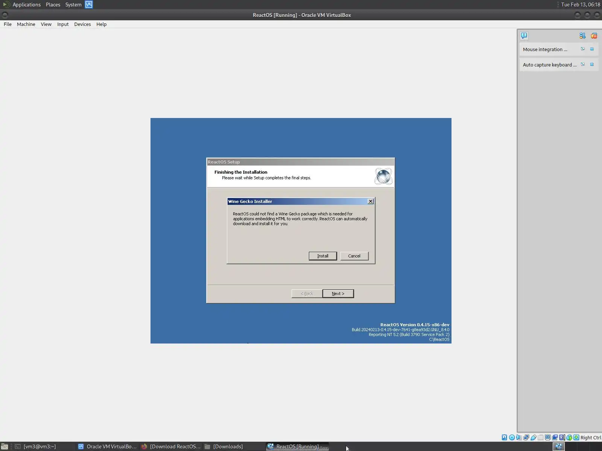Open the Help menu
Screen dimensions: 602x451
[x=102, y=24]
